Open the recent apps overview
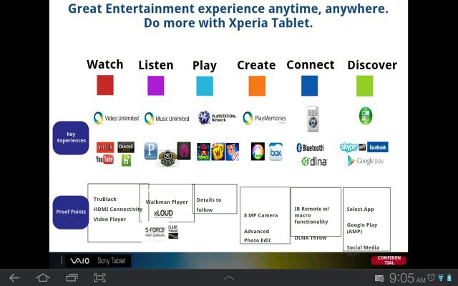The height and width of the screenshot is (286, 458). (x=72, y=278)
